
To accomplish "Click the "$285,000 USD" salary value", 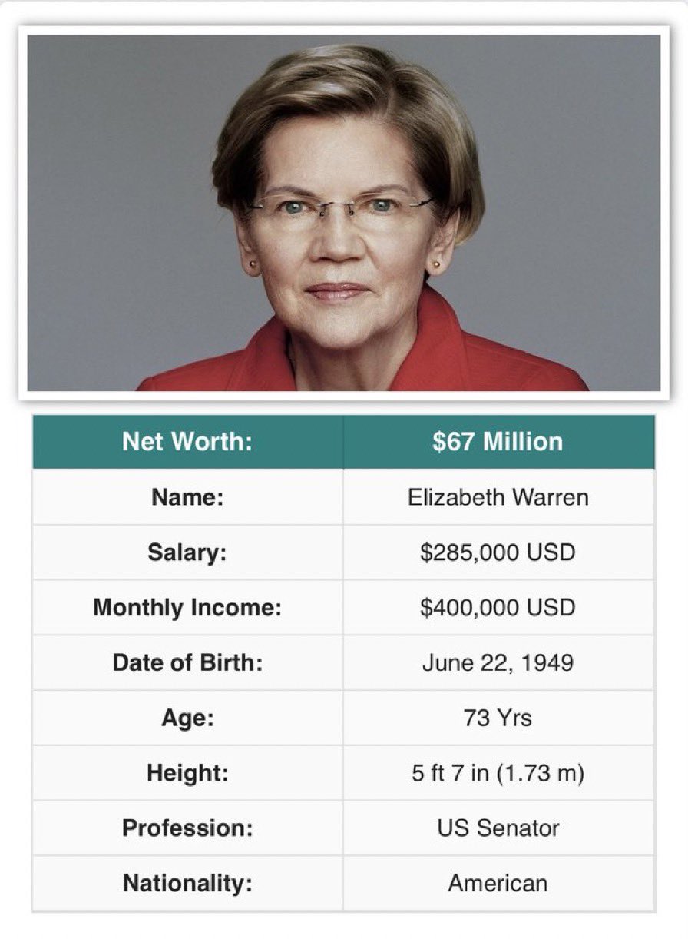I will pyautogui.click(x=498, y=552).
